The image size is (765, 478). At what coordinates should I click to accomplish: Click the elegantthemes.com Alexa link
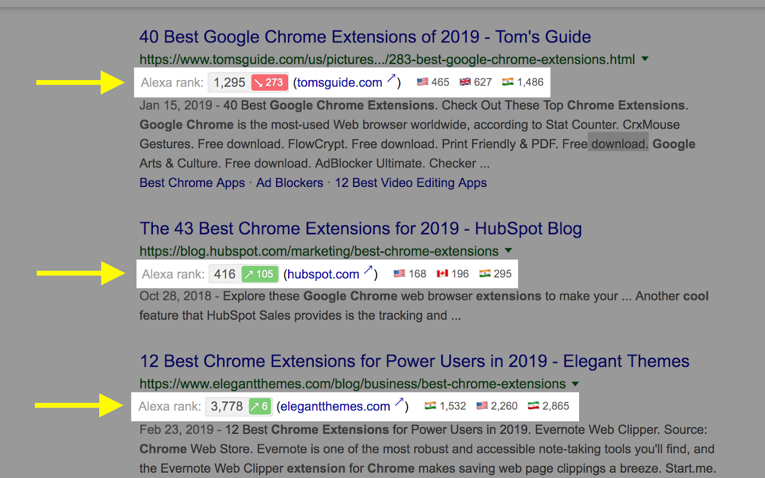tap(335, 407)
